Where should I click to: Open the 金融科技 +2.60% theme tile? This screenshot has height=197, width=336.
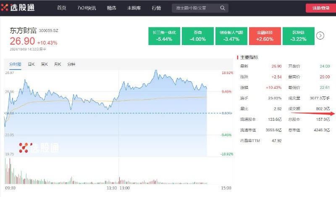pyautogui.click(x=265, y=36)
